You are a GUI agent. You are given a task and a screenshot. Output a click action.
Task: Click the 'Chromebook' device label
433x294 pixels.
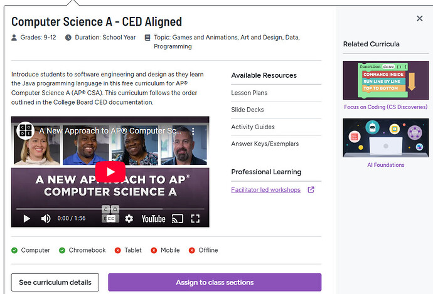pos(87,250)
